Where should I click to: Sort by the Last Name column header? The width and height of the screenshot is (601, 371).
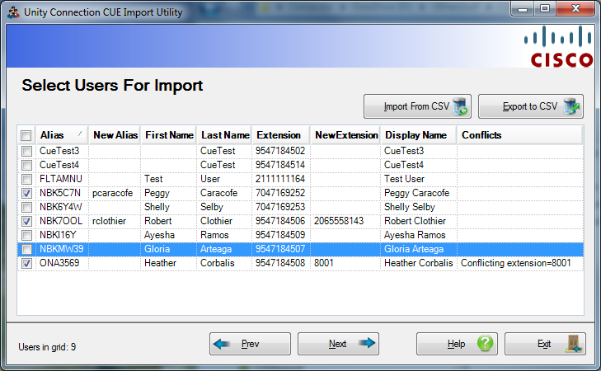coord(224,135)
